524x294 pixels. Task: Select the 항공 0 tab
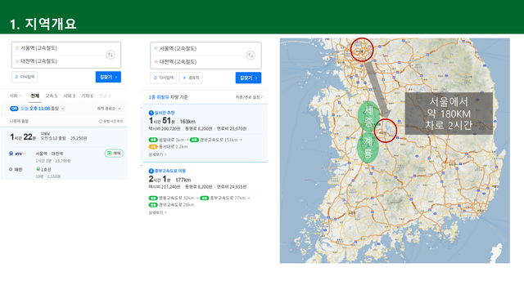tap(105, 96)
